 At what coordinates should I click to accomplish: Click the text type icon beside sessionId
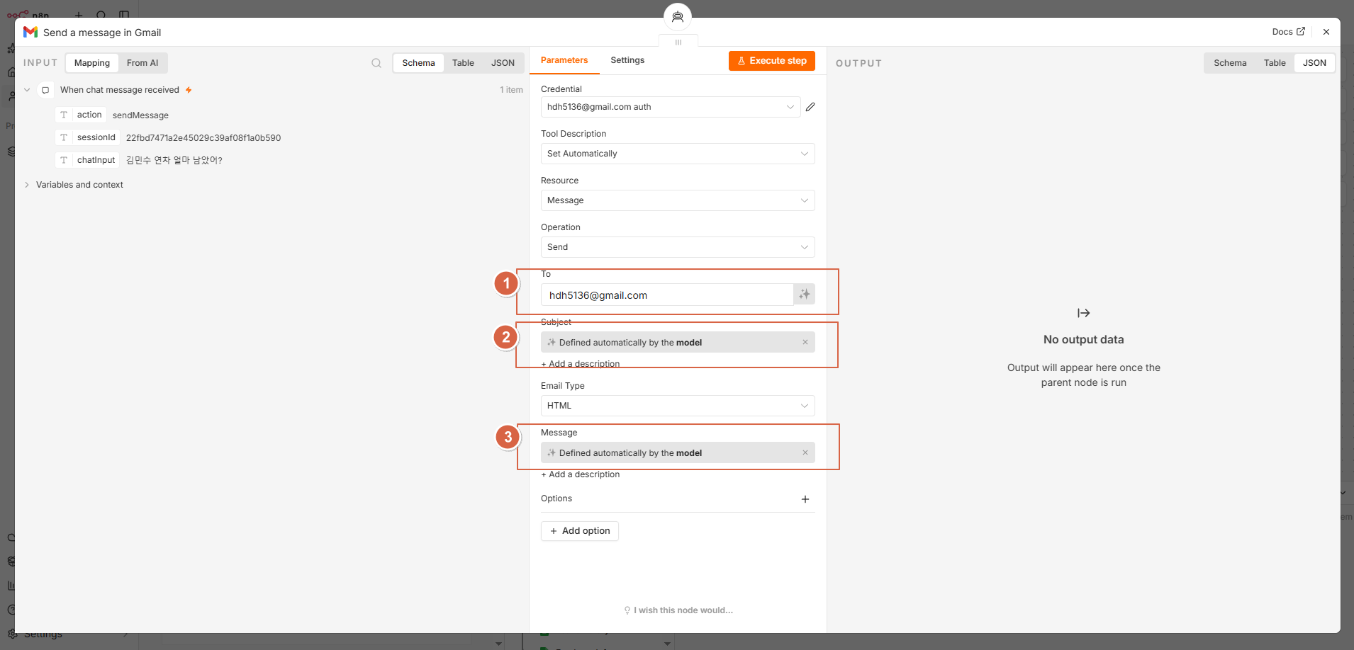[x=64, y=137]
